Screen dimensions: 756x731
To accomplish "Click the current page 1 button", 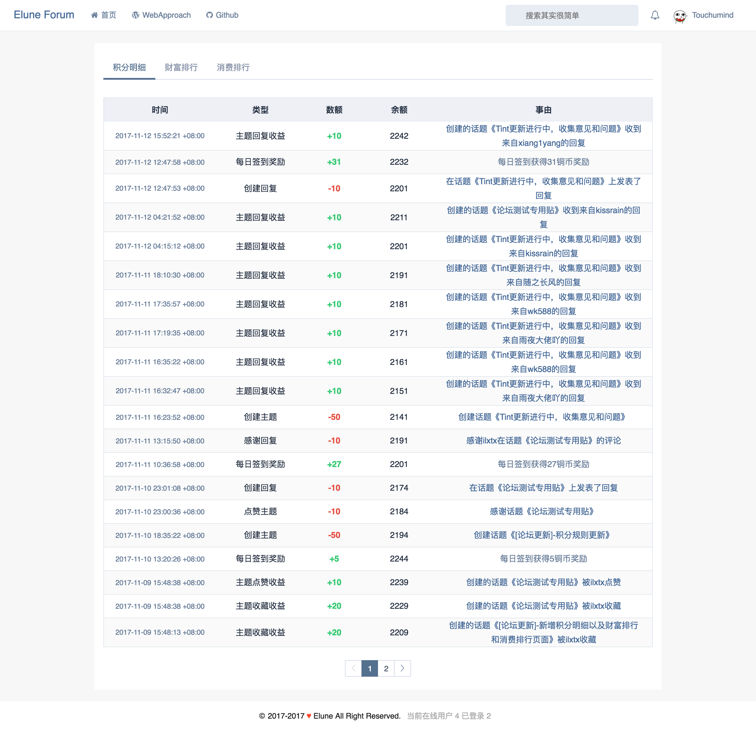I will point(369,668).
